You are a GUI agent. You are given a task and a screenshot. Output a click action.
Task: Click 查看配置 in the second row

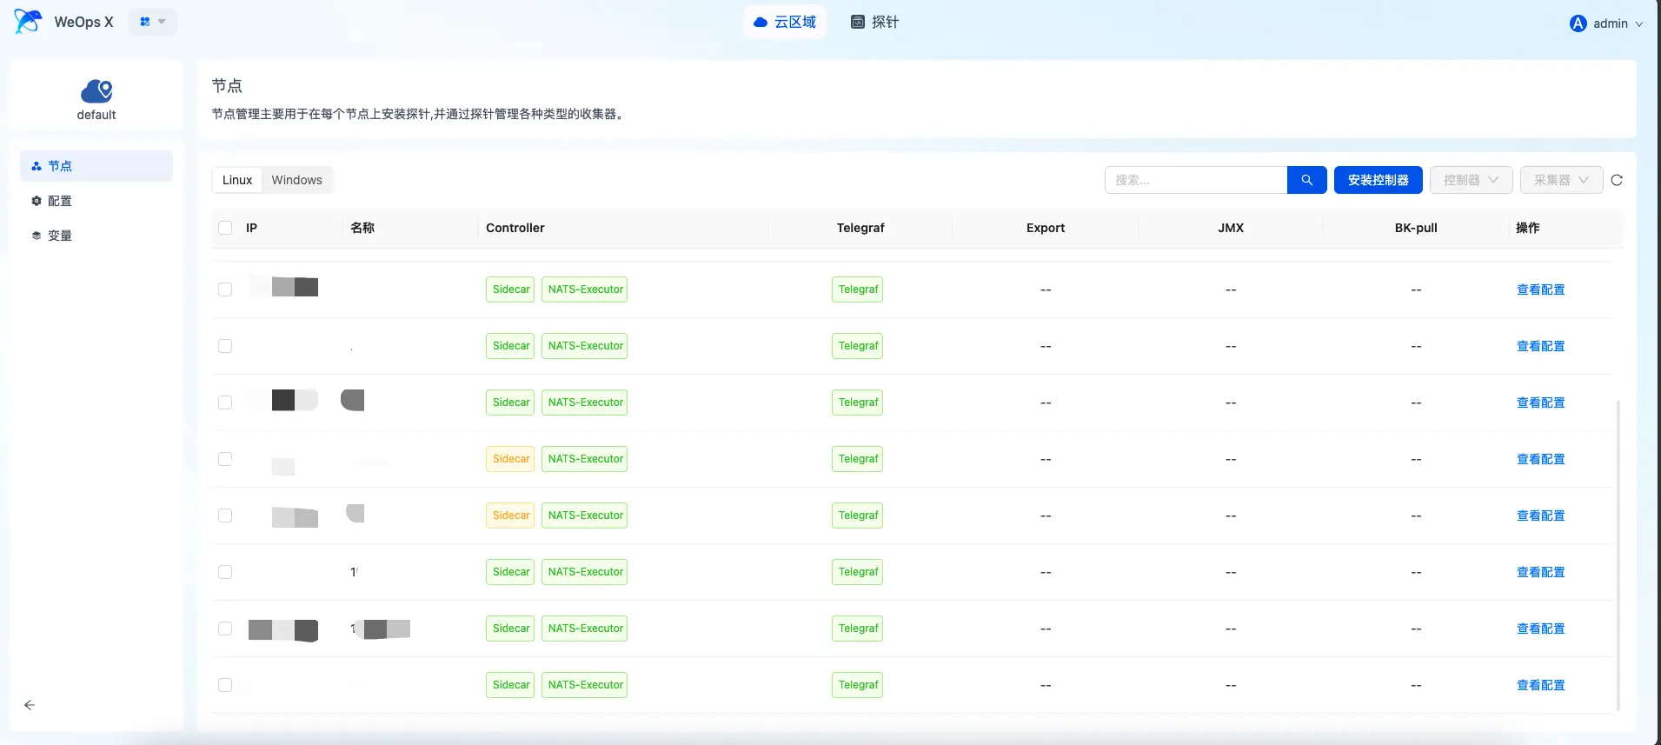1540,346
